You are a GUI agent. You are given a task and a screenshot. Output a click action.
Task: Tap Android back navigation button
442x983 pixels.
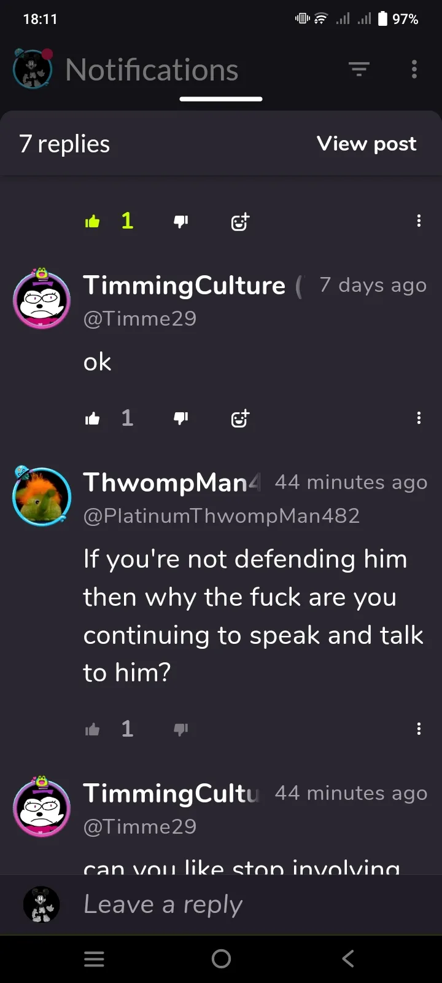coord(348,958)
